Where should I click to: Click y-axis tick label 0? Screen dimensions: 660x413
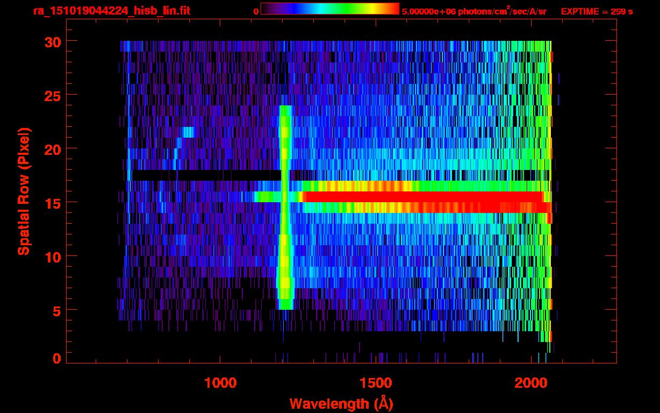tap(57, 358)
